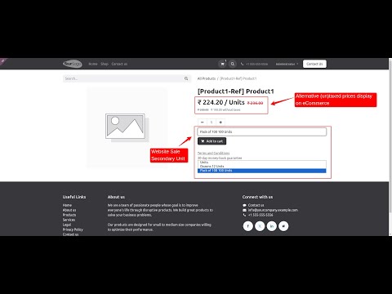Viewport: 392px width, 294px height.
Task: Open the footer Products link
Action: pos(69,215)
